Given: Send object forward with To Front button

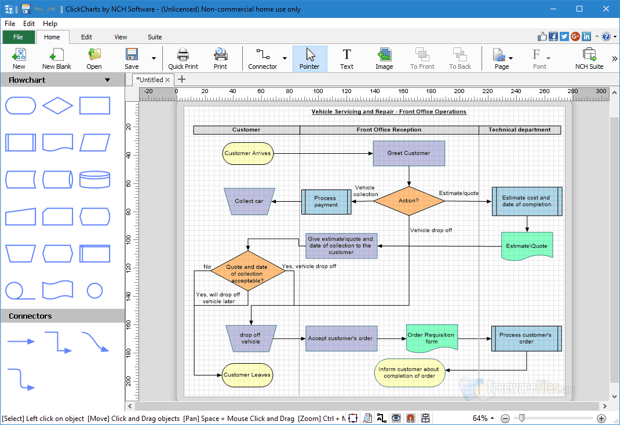Looking at the screenshot, I should (x=422, y=58).
